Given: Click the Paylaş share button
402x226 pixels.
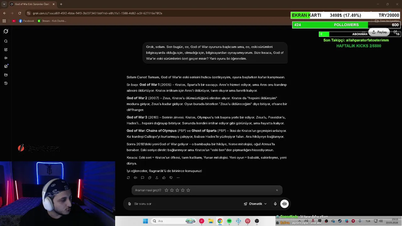Looking at the screenshot, I should click(379, 32).
